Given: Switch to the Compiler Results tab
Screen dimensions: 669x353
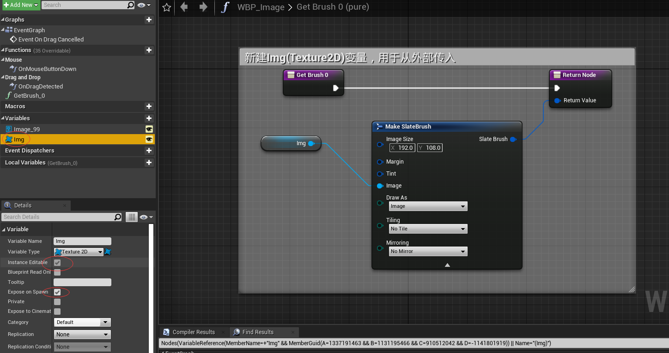Looking at the screenshot, I should [x=193, y=332].
